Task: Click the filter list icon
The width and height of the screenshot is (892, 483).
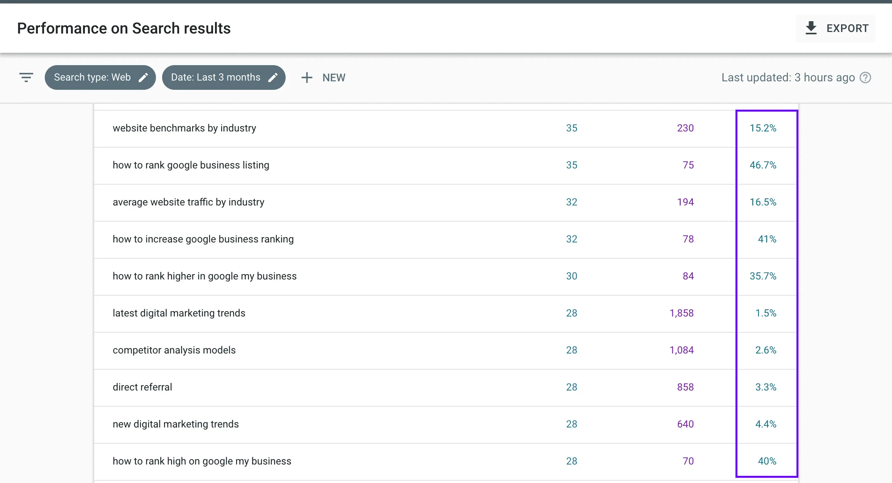Action: click(26, 77)
